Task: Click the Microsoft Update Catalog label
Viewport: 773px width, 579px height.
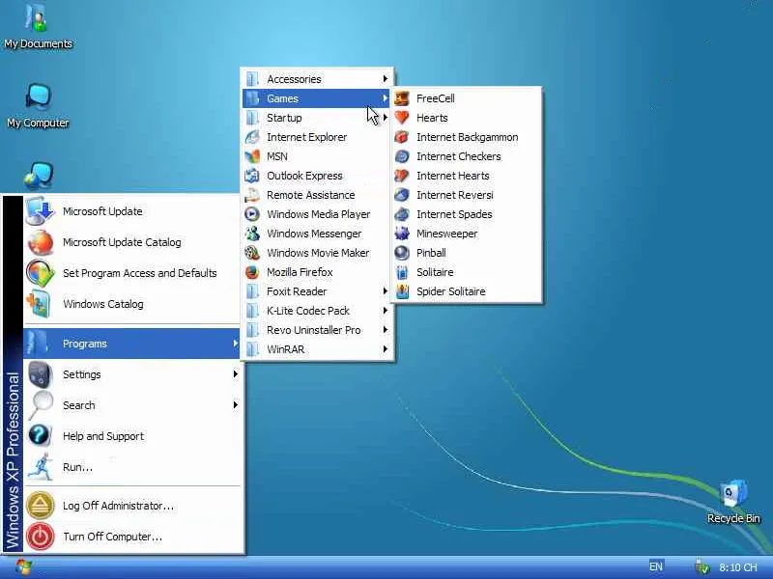Action: pos(122,242)
